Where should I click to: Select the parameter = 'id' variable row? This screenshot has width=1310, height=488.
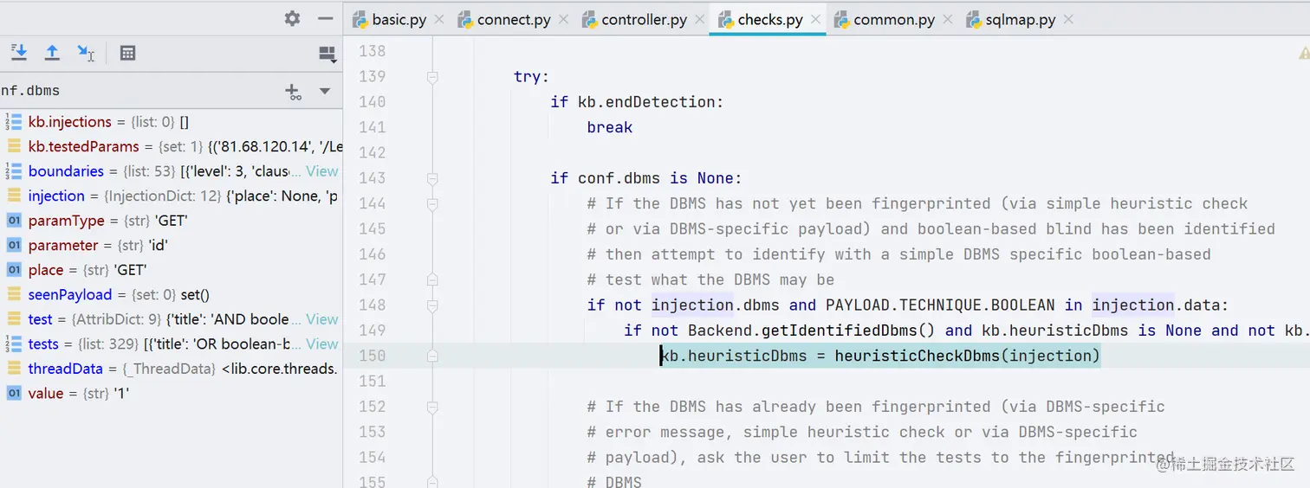(x=172, y=245)
